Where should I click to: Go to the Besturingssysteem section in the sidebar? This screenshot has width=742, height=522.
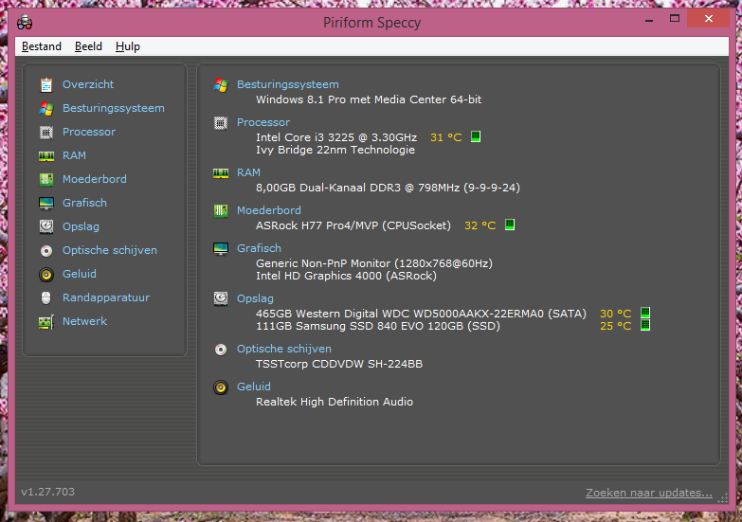(114, 108)
